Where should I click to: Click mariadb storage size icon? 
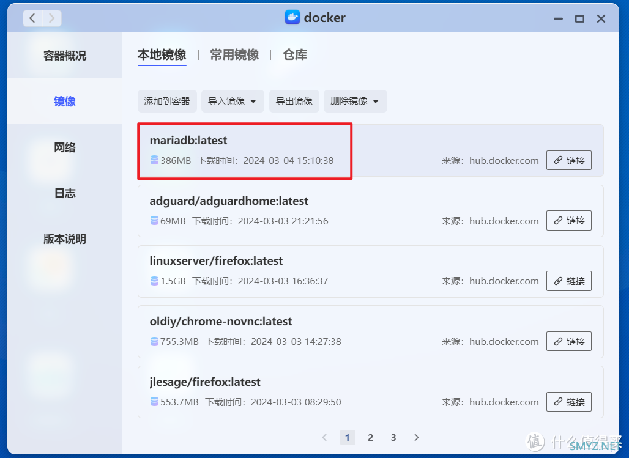pos(154,160)
